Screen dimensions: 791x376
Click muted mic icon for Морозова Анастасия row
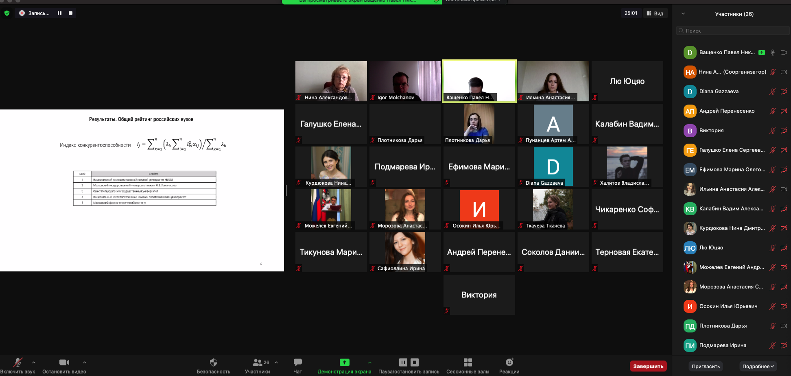click(773, 287)
